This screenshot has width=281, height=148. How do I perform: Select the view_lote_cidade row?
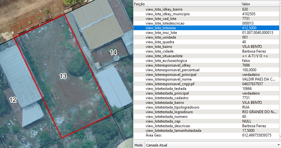click(x=206, y=51)
